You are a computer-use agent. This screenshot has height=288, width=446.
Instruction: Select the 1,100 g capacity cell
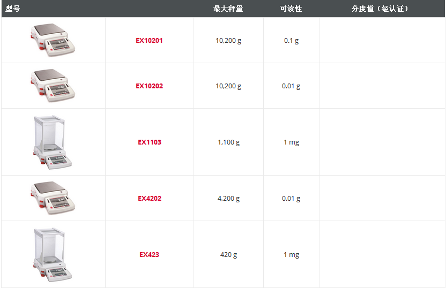pyautogui.click(x=228, y=142)
